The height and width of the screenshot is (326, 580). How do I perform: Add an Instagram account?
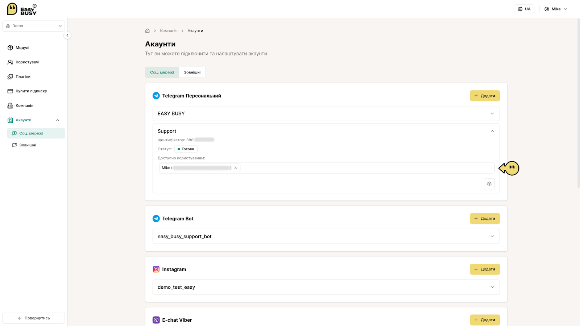click(x=485, y=269)
